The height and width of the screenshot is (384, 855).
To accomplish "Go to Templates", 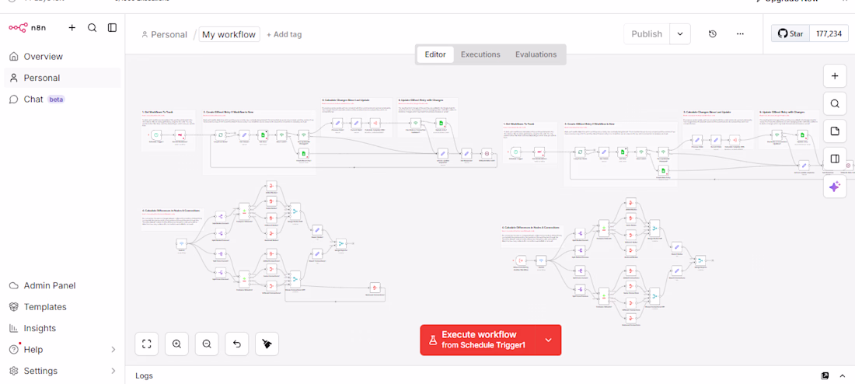I will [62, 307].
